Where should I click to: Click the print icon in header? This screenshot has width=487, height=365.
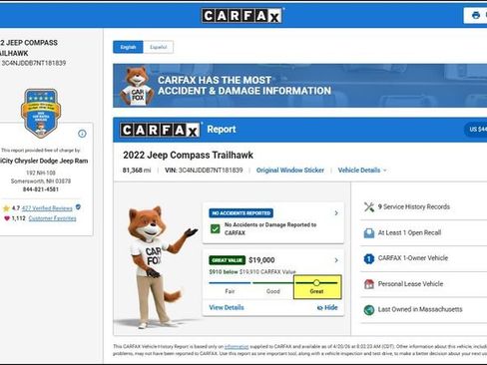click(x=476, y=15)
